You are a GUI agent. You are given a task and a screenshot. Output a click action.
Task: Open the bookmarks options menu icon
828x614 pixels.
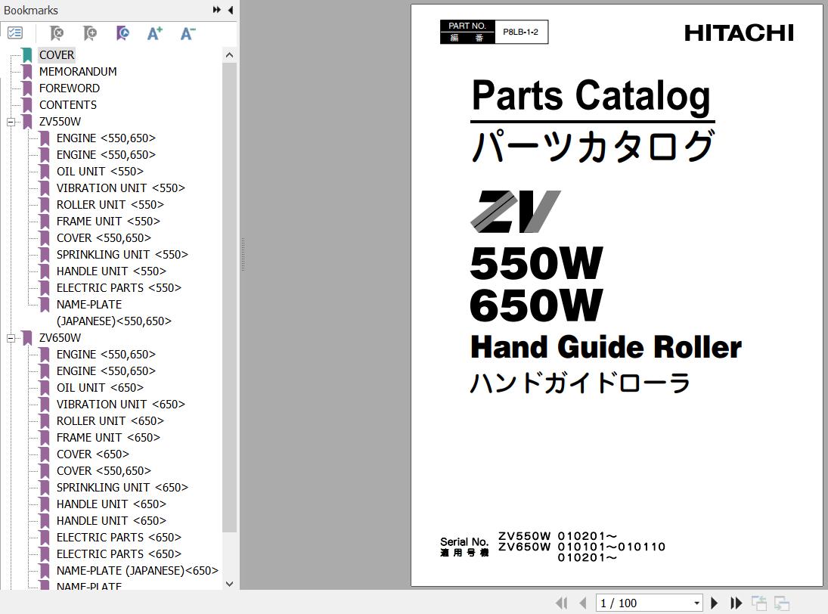click(15, 33)
